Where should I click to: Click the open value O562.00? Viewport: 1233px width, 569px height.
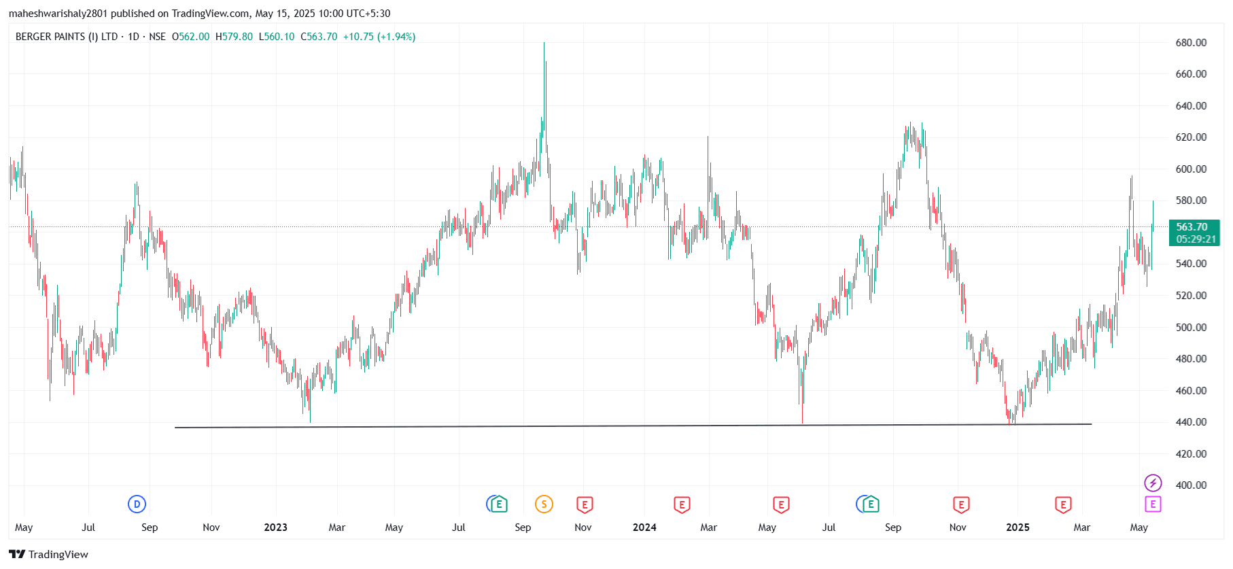coord(191,37)
